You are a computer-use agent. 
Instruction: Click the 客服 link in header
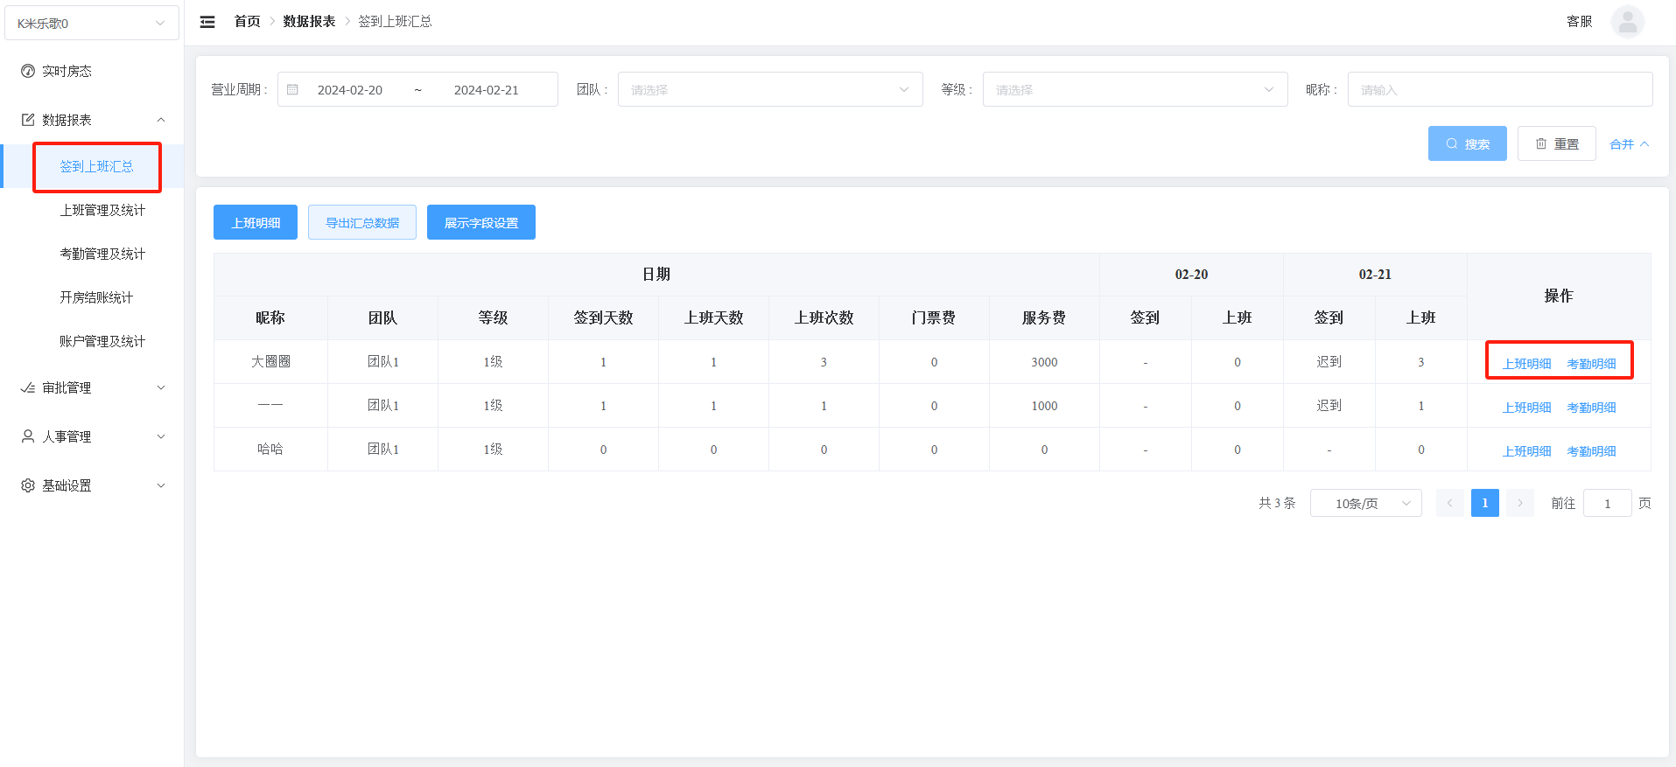[x=1579, y=21]
